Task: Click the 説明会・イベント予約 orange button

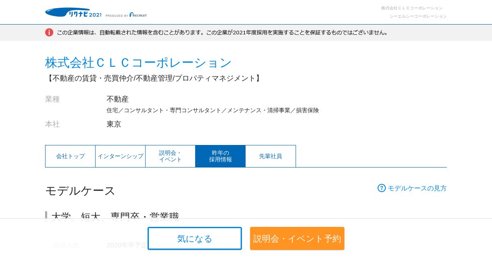Action: tap(297, 238)
